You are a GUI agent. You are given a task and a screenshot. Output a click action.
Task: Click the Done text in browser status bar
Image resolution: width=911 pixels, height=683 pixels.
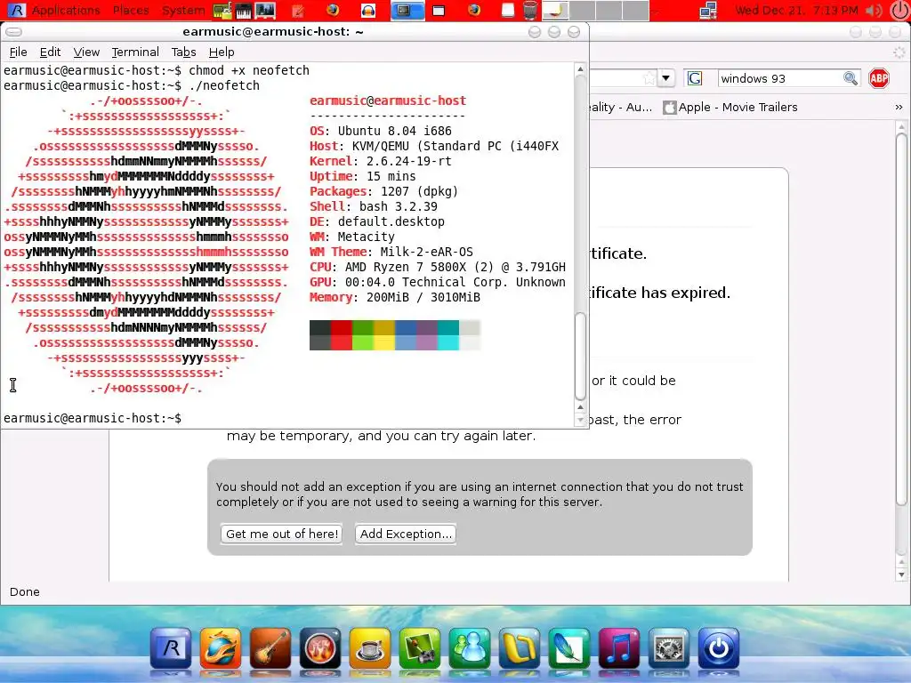pos(24,591)
